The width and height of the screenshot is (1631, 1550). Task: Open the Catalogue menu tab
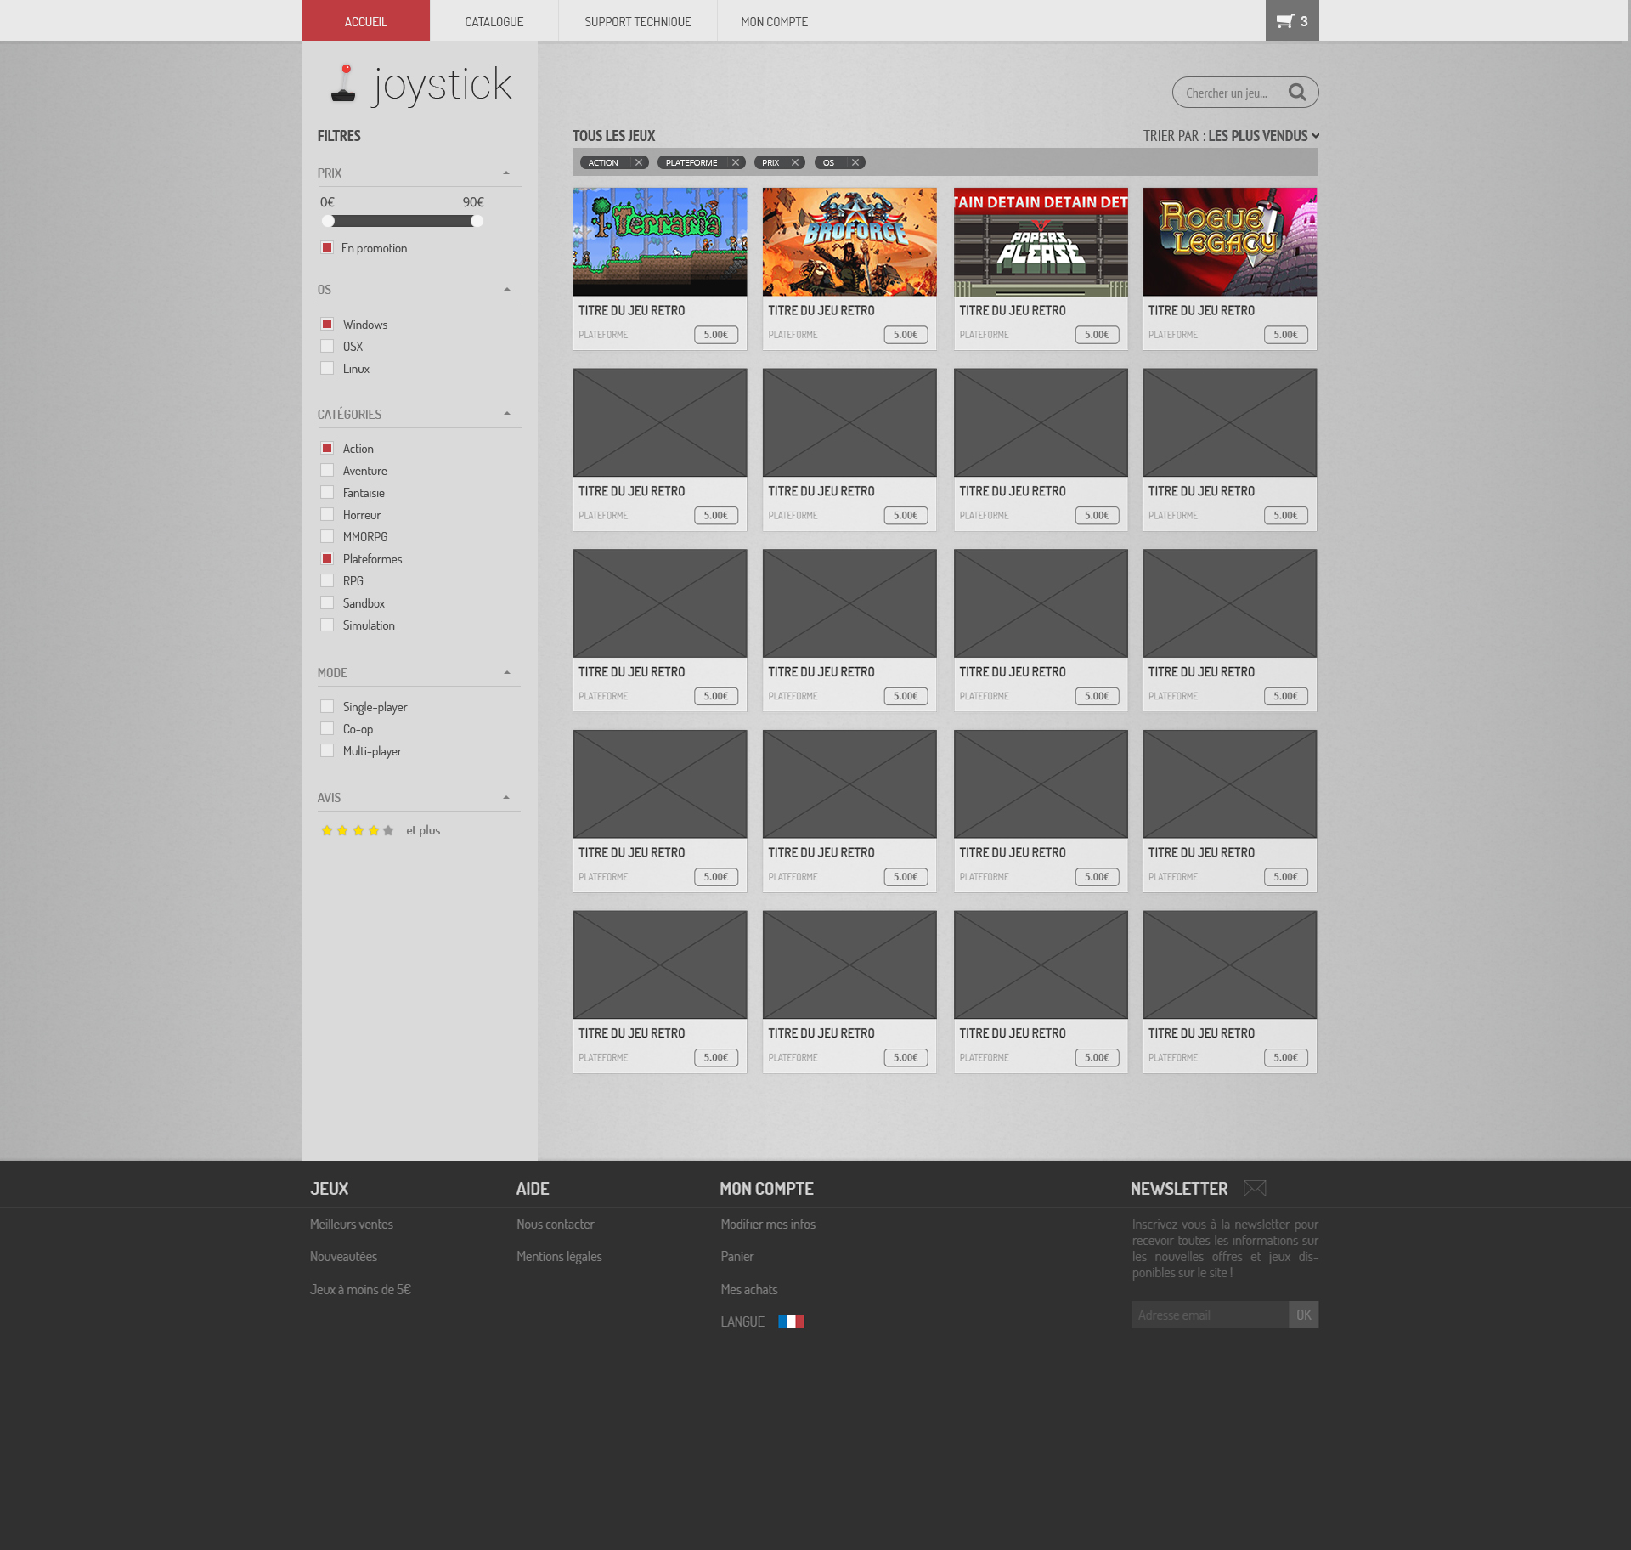[494, 21]
